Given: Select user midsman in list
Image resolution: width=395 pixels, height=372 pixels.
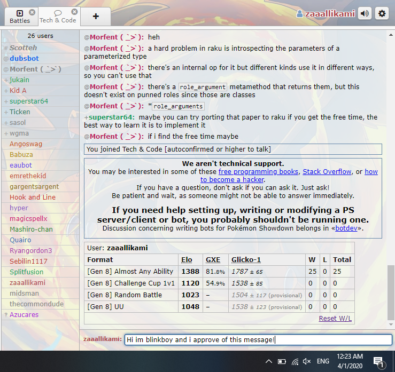Looking at the screenshot, I should click(x=40, y=293).
